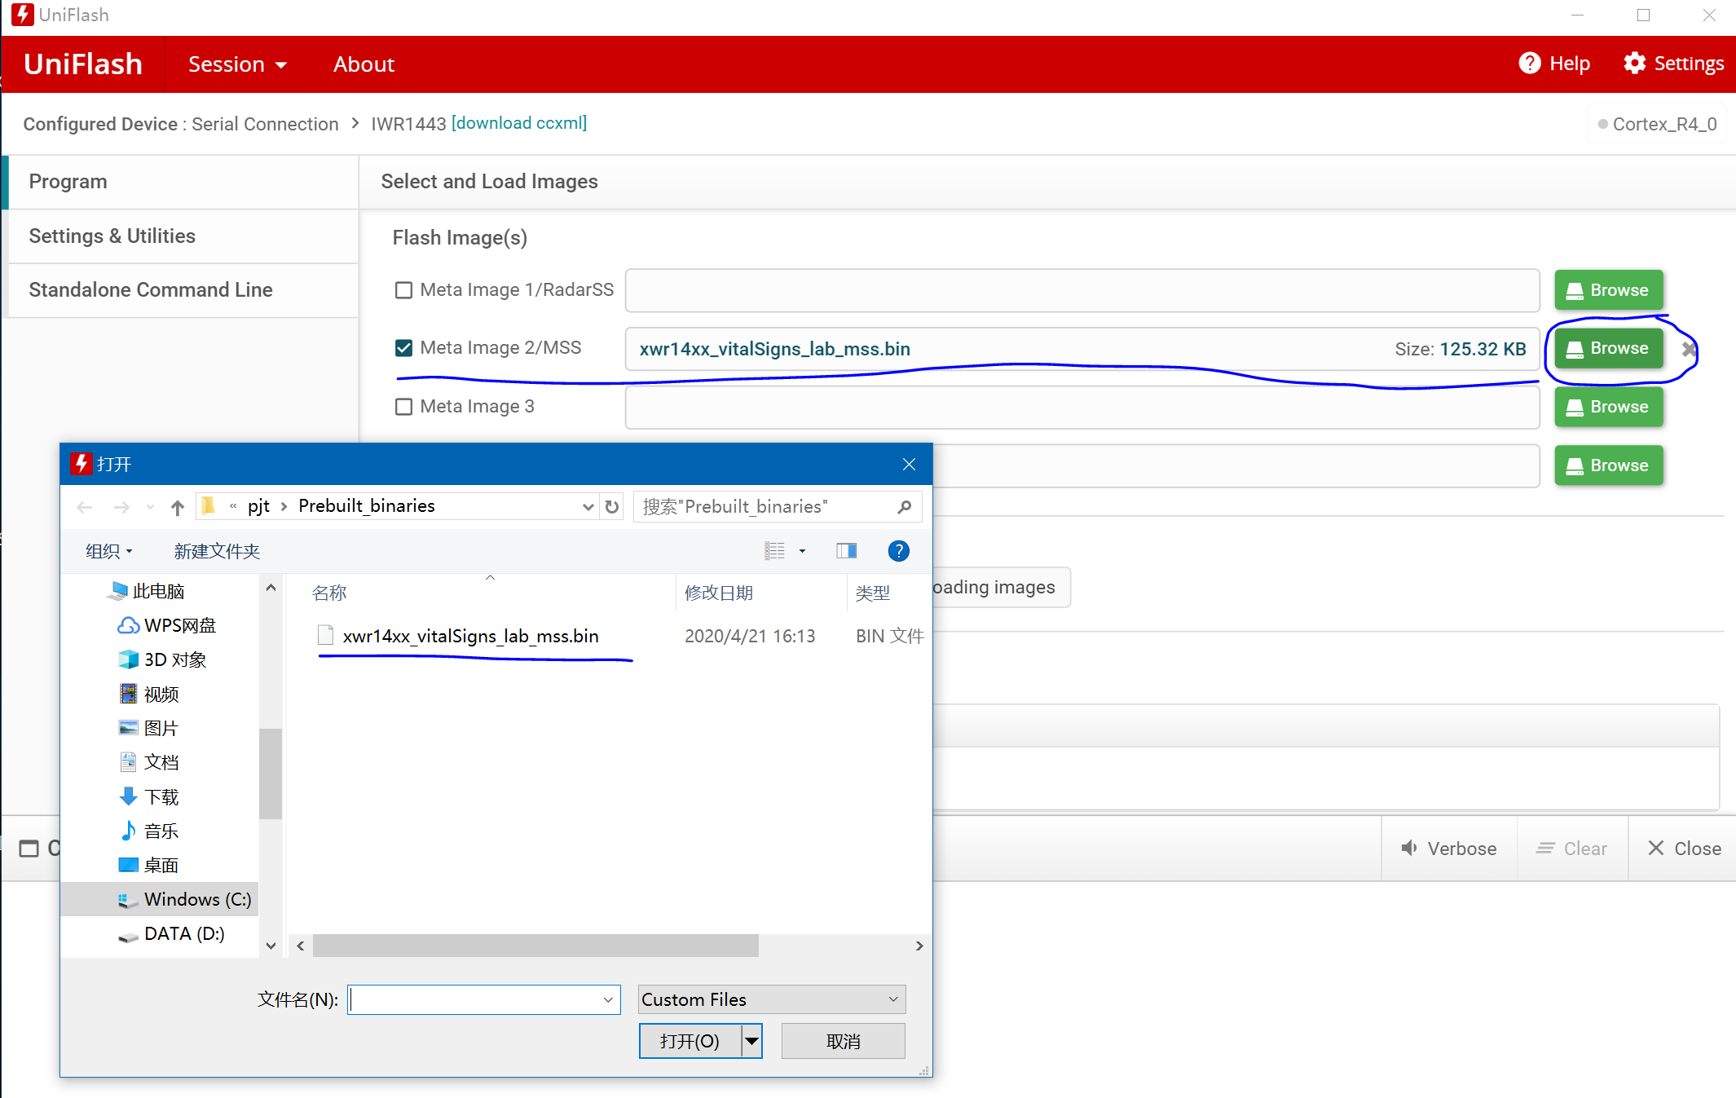Open the 组织 dropdown menu
1736x1098 pixels.
pyautogui.click(x=108, y=551)
